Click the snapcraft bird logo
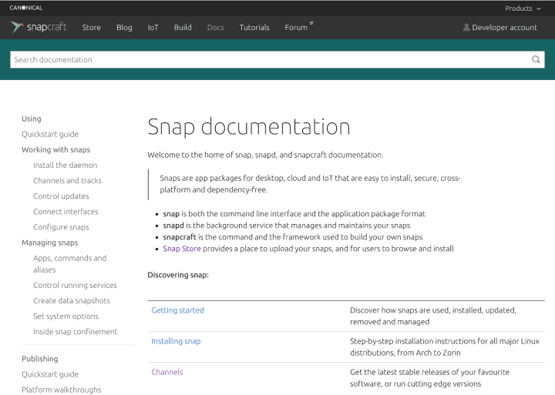 (17, 27)
